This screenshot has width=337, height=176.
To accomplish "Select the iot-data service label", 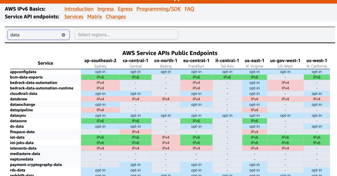I will coord(17,137).
